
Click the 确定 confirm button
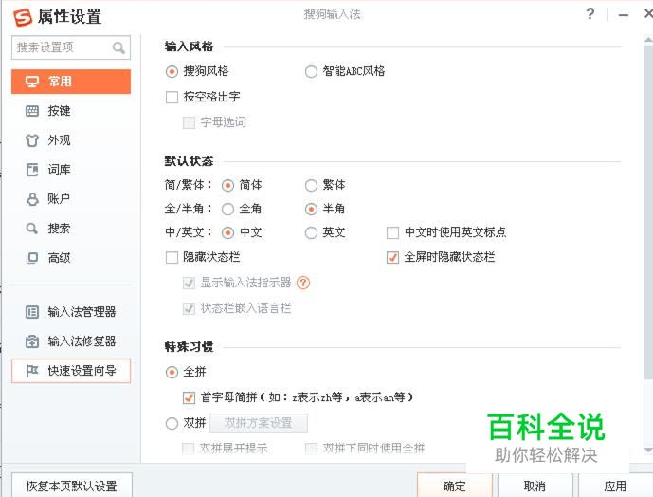click(454, 486)
